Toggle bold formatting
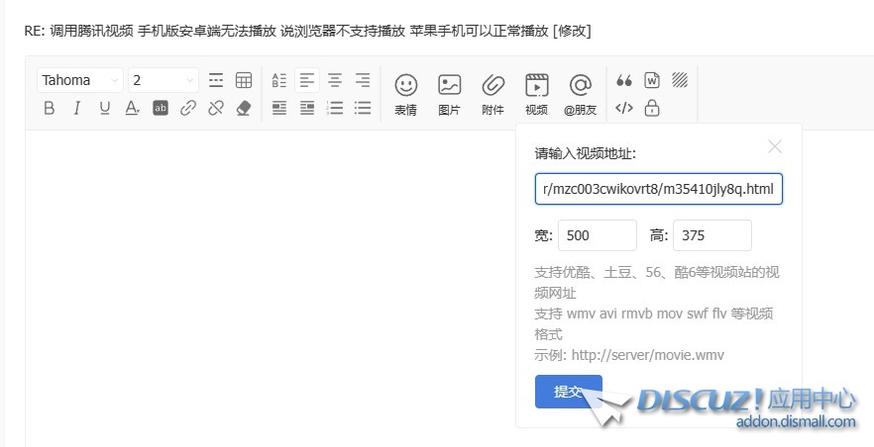This screenshot has height=447, width=874. (50, 108)
